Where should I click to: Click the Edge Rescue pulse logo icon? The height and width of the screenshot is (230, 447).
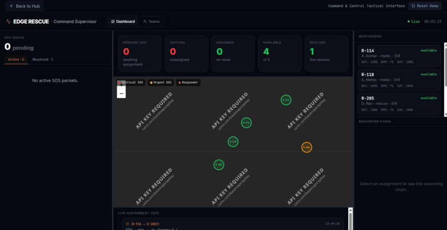(x=8, y=22)
